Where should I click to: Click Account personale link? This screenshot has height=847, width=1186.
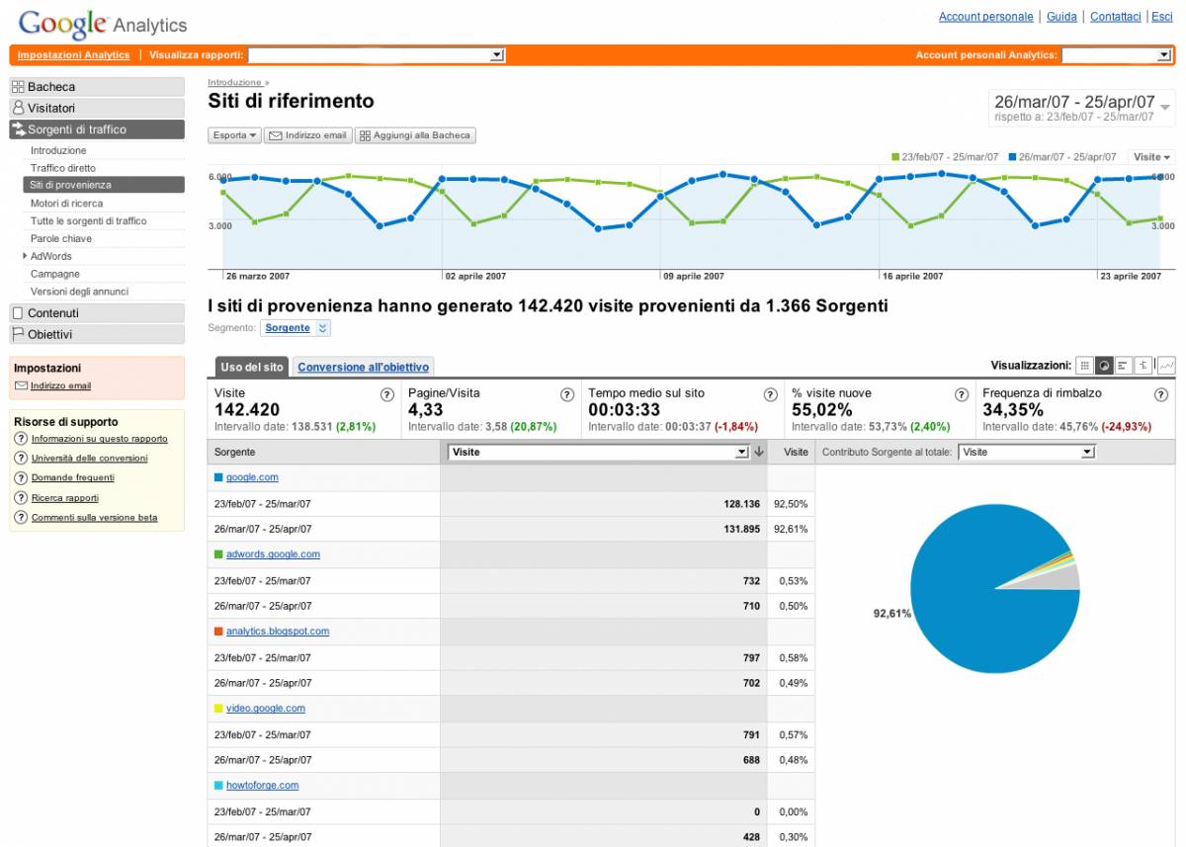[x=985, y=17]
